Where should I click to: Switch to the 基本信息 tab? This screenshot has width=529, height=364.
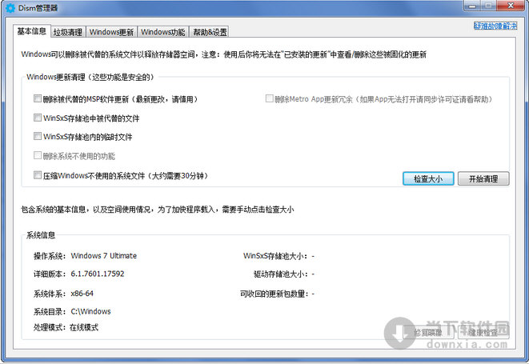[x=32, y=31]
